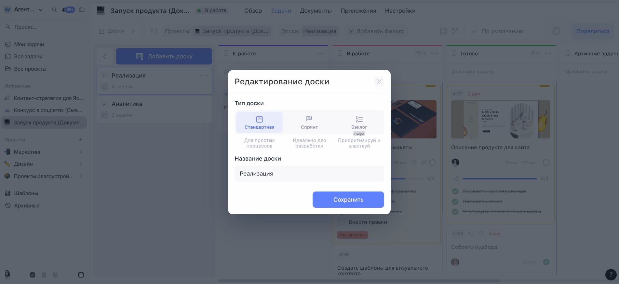Expand the Дизайн project folder
The width and height of the screenshot is (619, 284).
[x=81, y=164]
